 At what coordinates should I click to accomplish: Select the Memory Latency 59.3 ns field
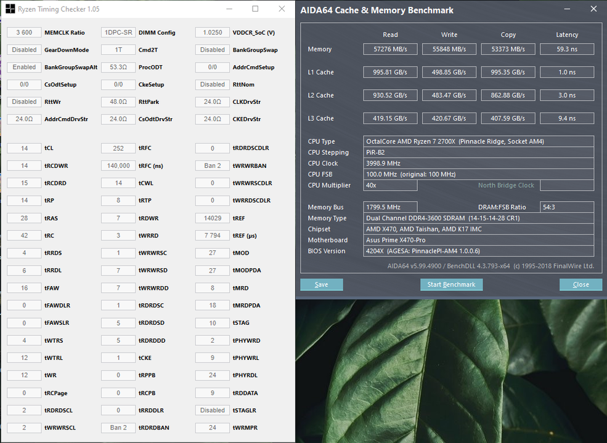point(567,49)
